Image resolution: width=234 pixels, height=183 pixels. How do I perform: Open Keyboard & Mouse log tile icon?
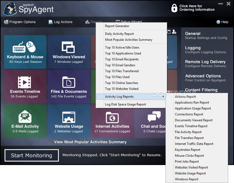point(24,47)
